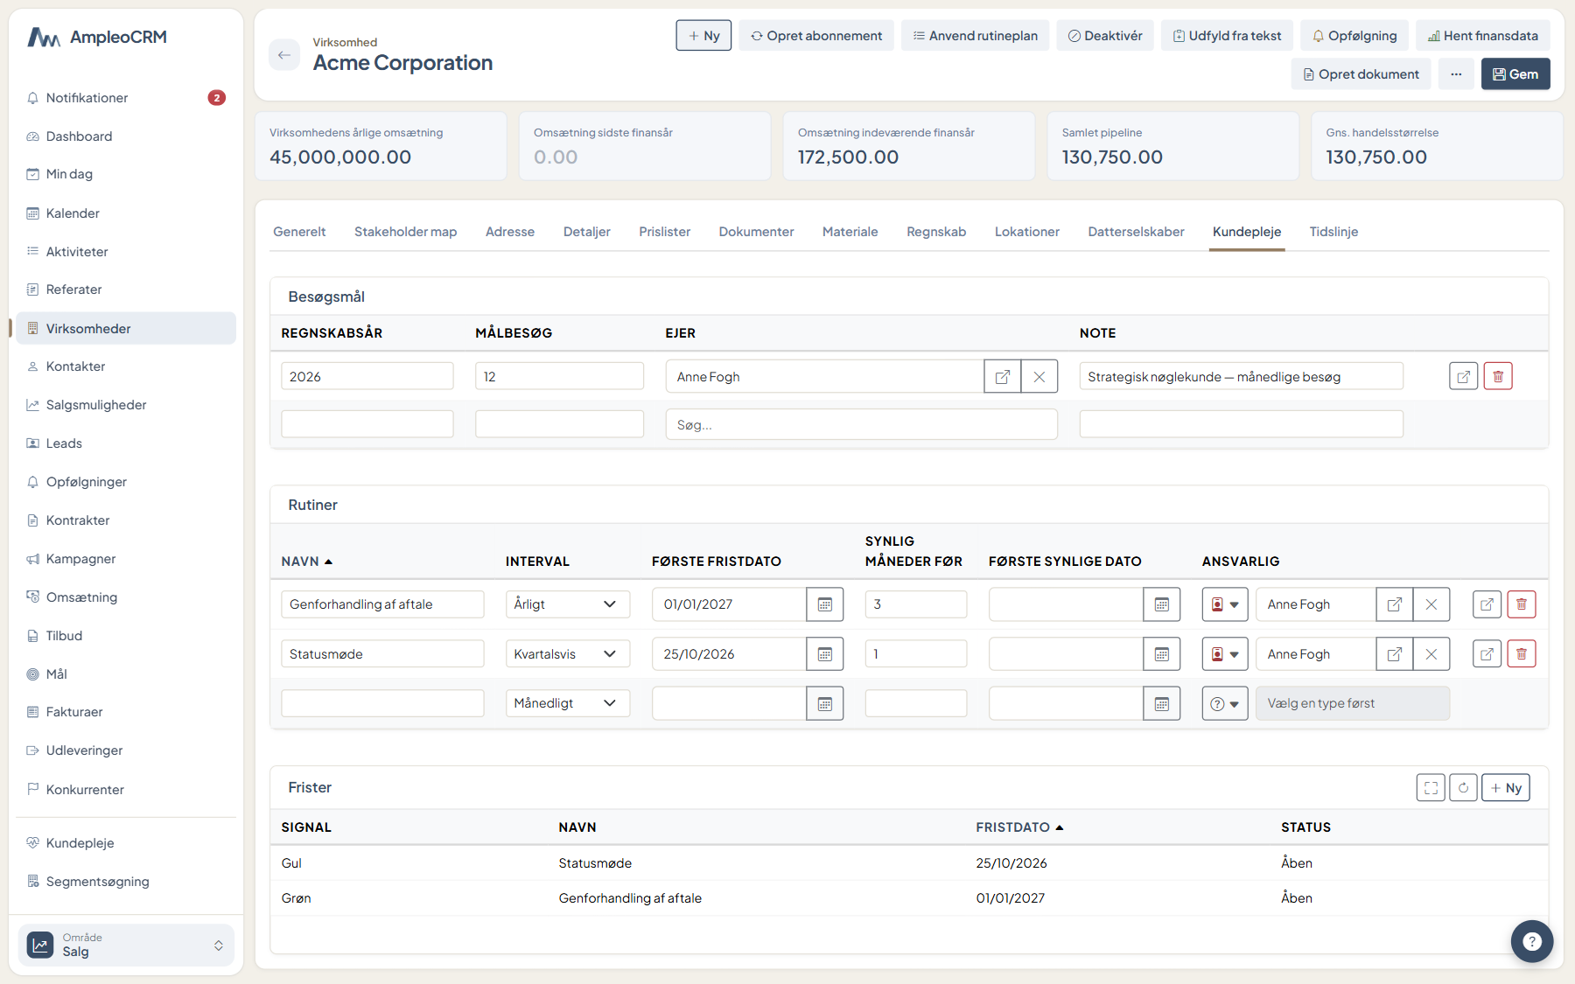Delete the Statusmøde routine row
This screenshot has height=984, width=1575.
[1521, 654]
